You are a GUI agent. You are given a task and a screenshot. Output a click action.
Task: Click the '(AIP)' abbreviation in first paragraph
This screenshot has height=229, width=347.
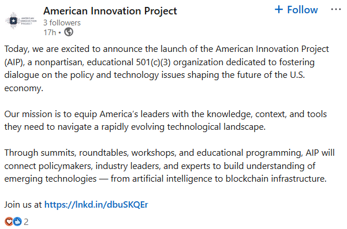pos(14,62)
